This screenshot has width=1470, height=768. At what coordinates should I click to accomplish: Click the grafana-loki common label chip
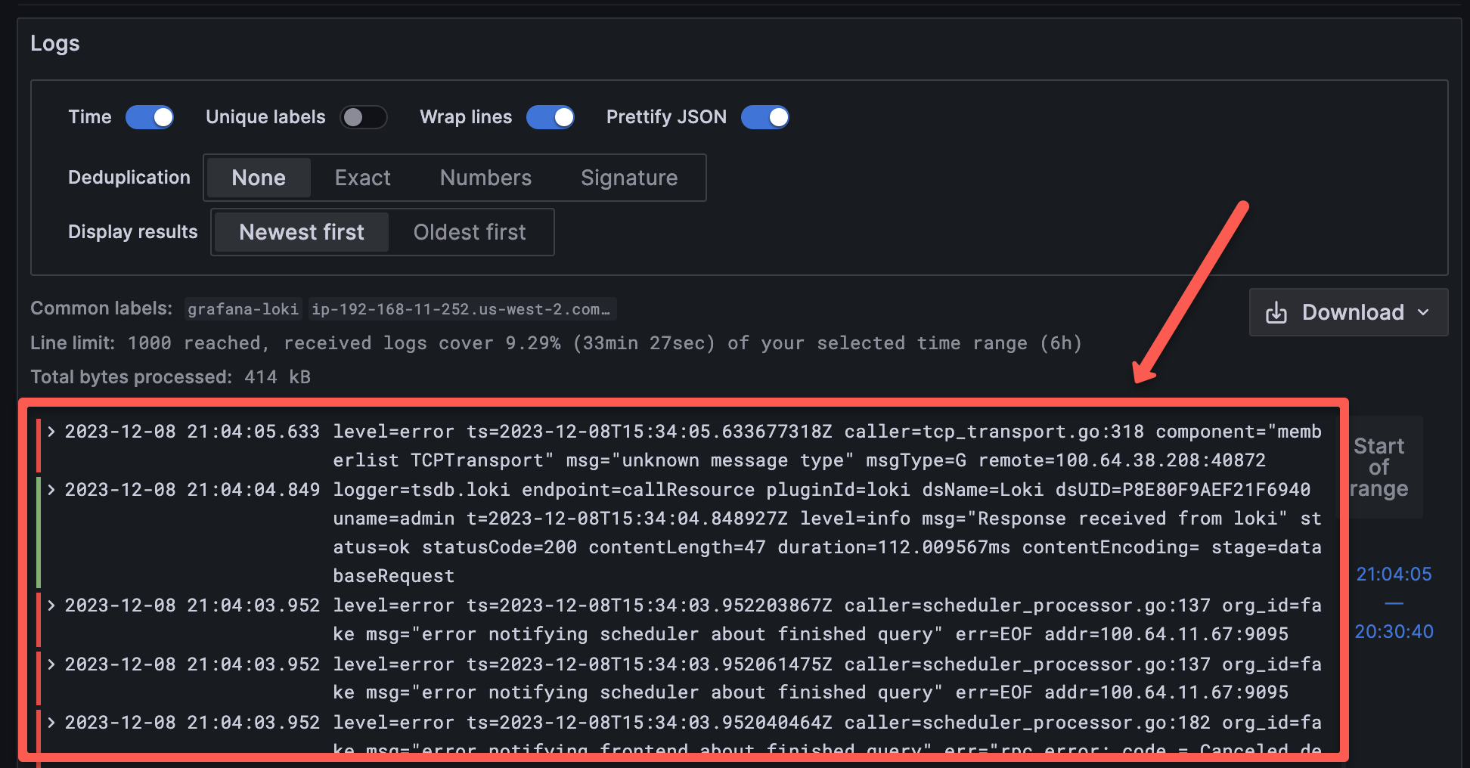tap(243, 308)
